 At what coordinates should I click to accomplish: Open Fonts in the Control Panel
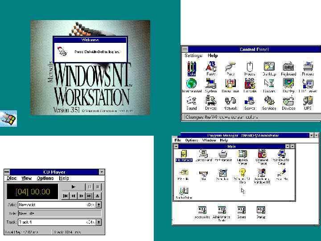click(211, 68)
